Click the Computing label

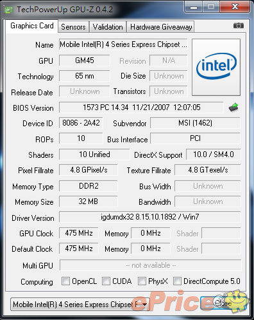coord(37,282)
